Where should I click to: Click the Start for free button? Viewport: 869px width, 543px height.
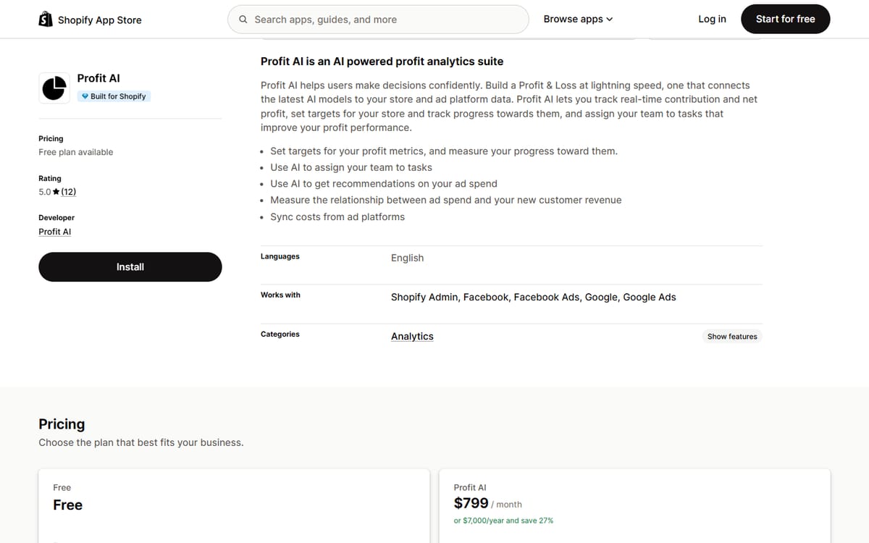785,19
